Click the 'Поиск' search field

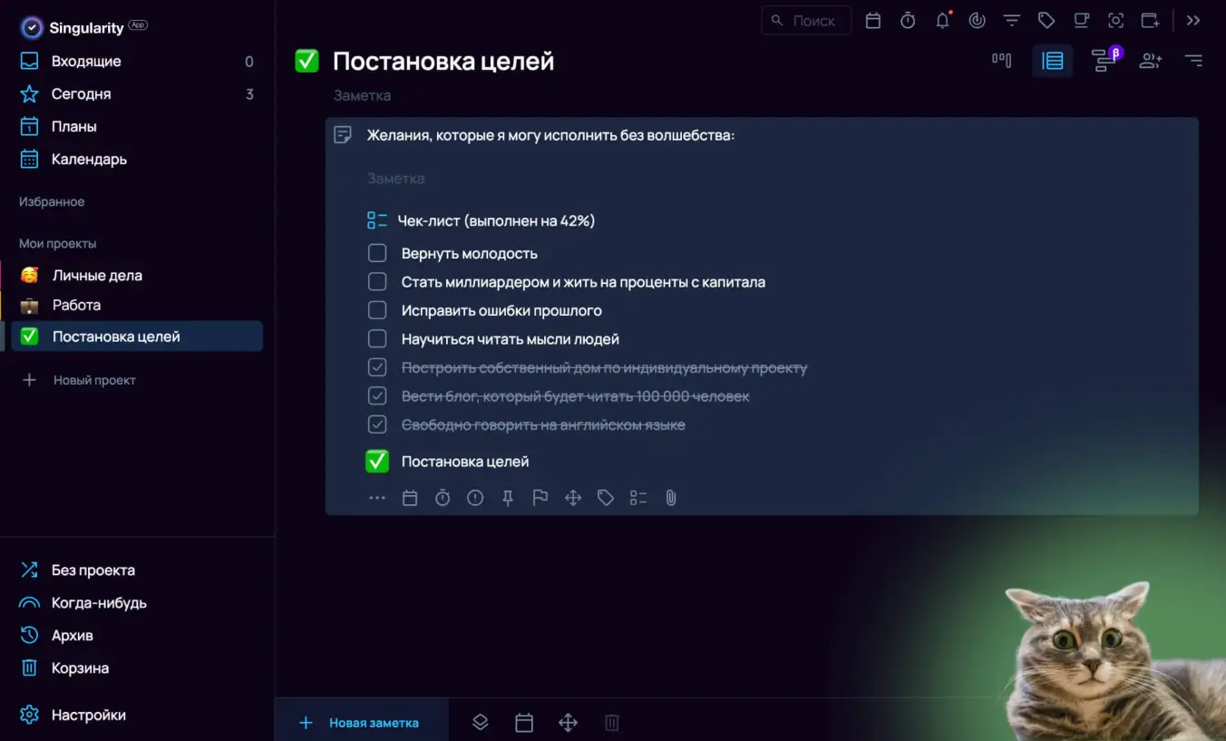pyautogui.click(x=806, y=20)
